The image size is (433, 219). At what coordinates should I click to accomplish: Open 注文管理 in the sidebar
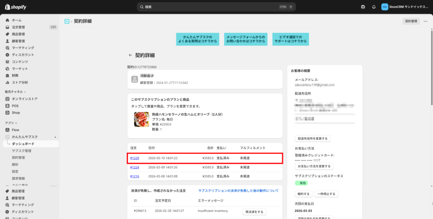(x=18, y=27)
